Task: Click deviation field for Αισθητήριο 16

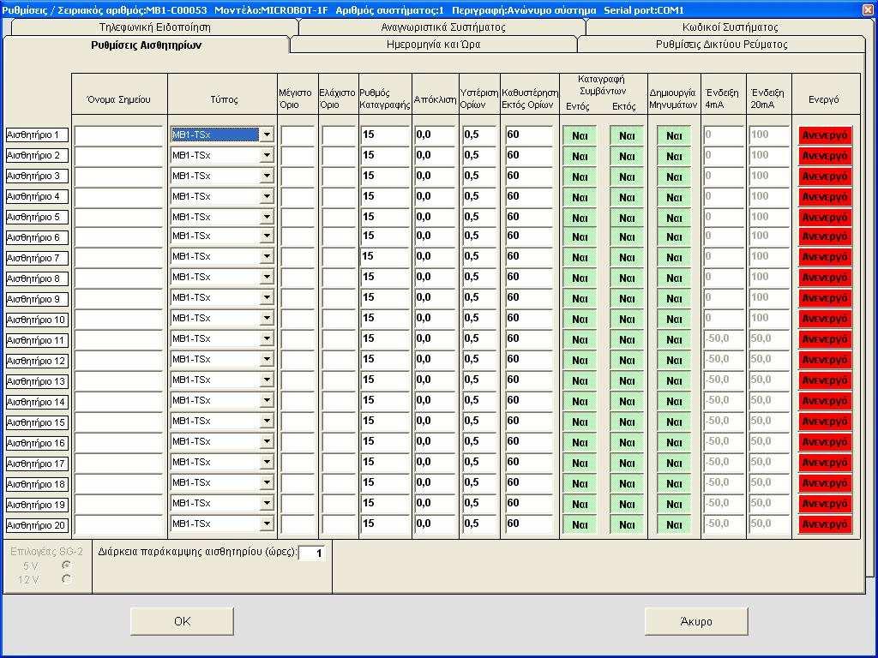Action: 436,441
